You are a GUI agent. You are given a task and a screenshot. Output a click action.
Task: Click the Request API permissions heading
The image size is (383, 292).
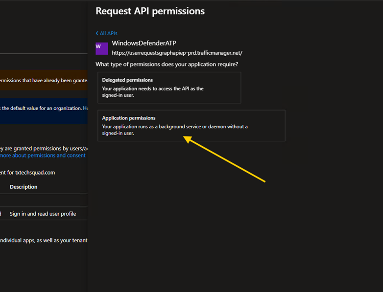pyautogui.click(x=150, y=11)
